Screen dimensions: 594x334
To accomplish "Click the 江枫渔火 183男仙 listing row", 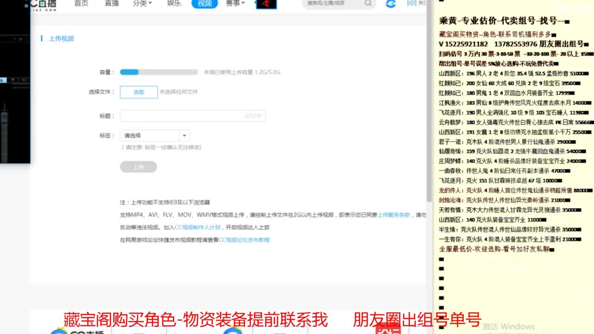I will tap(515, 103).
